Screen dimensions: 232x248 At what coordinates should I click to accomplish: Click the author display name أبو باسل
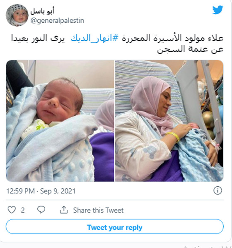pyautogui.click(x=42, y=11)
